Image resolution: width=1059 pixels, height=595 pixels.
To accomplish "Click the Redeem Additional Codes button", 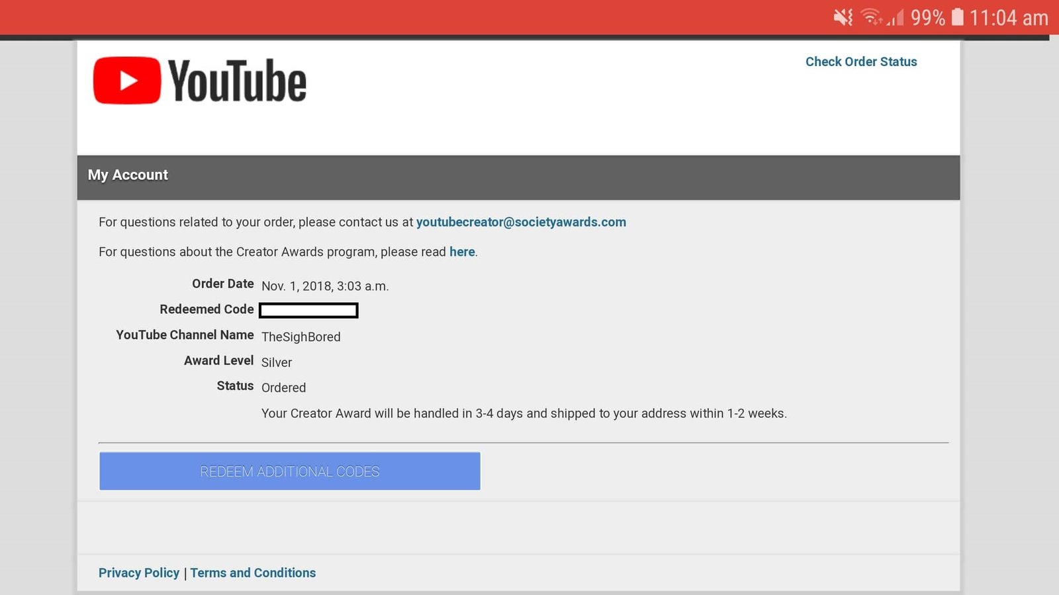I will [x=290, y=471].
